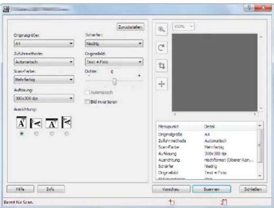Image resolution: width=274 pixels, height=208 pixels.
Task: Click the Menüpunkt column header
Action: 168,126
